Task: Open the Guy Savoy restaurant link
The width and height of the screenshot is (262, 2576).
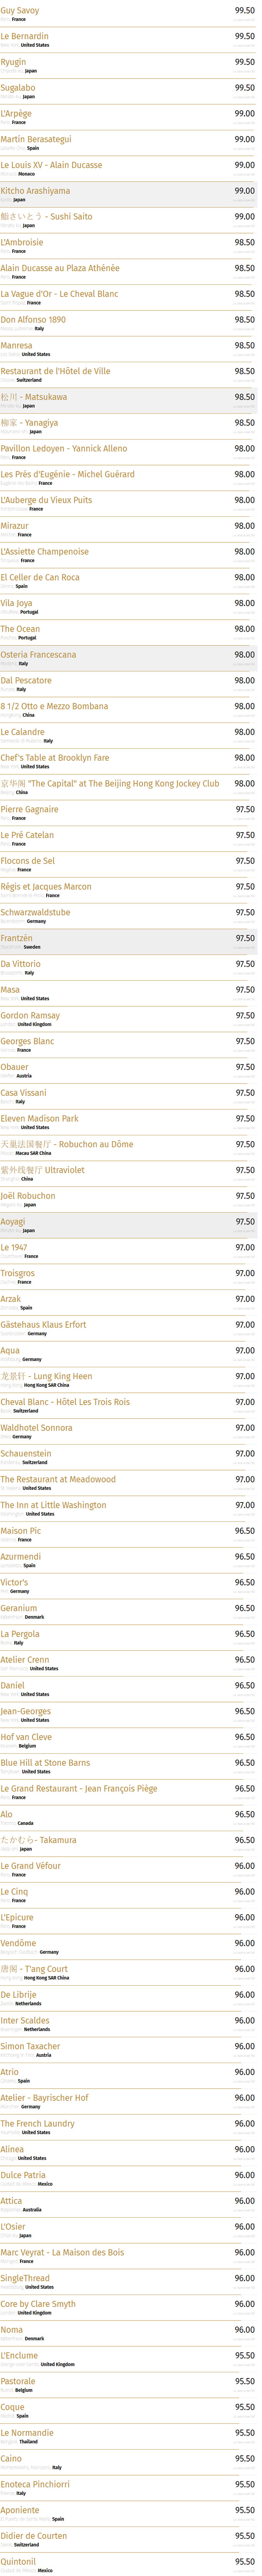Action: click(20, 10)
